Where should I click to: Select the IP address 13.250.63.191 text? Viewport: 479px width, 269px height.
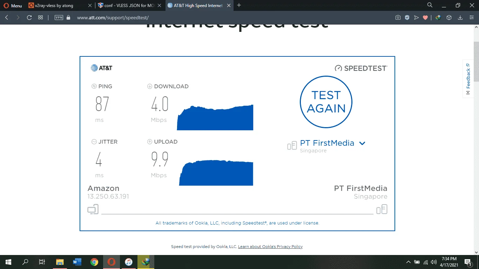(108, 196)
